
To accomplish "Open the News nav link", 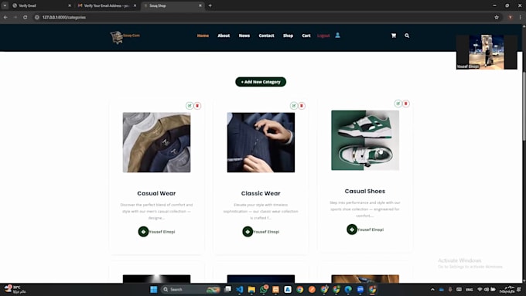I will click(244, 36).
